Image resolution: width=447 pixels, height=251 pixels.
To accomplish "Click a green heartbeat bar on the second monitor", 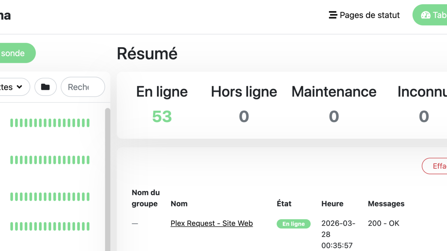I will [50, 160].
